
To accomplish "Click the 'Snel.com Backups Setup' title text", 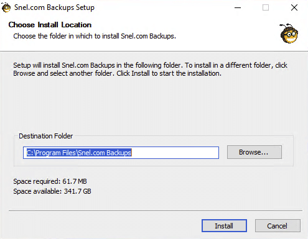I will 54,7.
